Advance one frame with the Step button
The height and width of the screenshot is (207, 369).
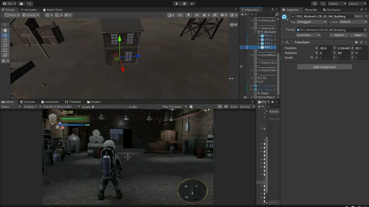[x=192, y=4]
